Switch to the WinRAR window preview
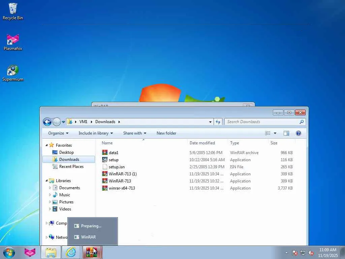Viewport: 345px width, 259px height. tap(92, 237)
